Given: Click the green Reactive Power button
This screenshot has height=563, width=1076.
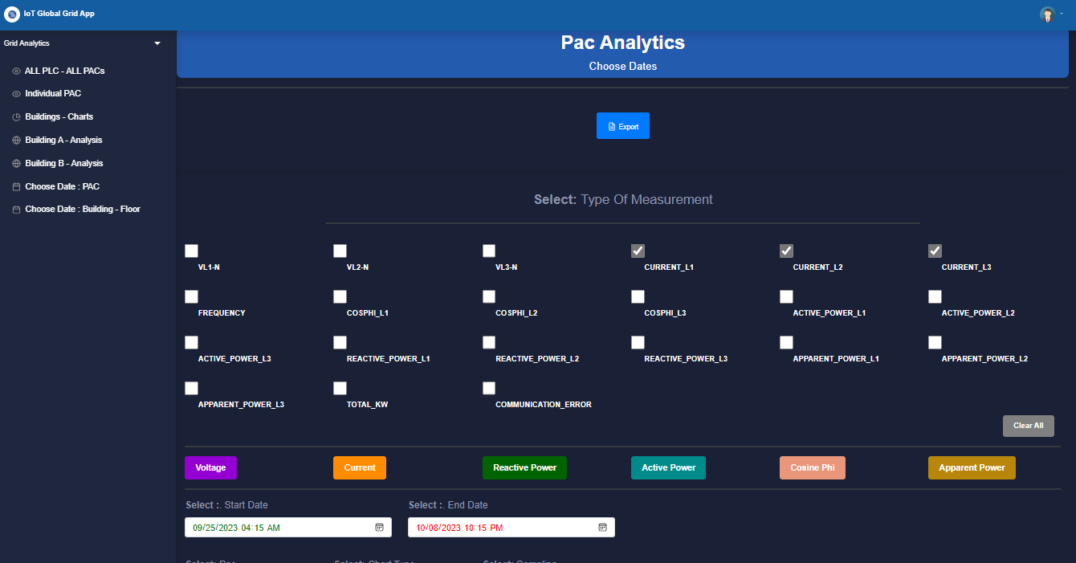Looking at the screenshot, I should click(x=524, y=467).
